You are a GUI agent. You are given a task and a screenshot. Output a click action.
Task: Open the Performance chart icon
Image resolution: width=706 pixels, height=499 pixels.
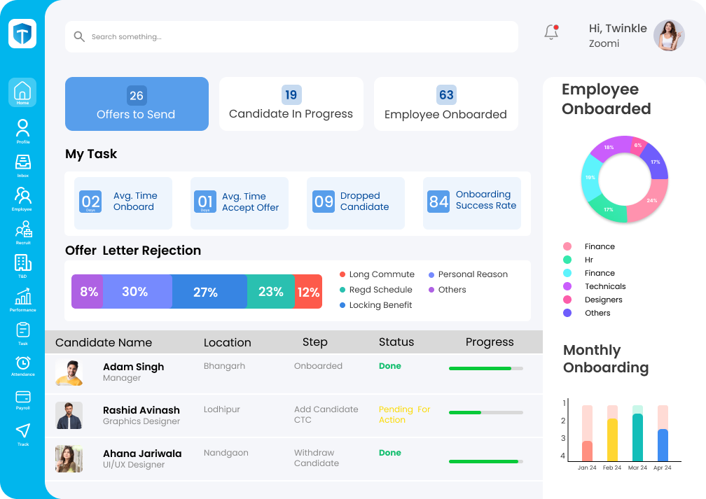click(22, 297)
